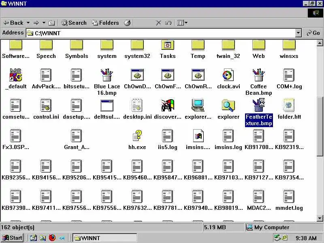
Task: Click the vertical scrollbar down arrow
Action: 320,218
